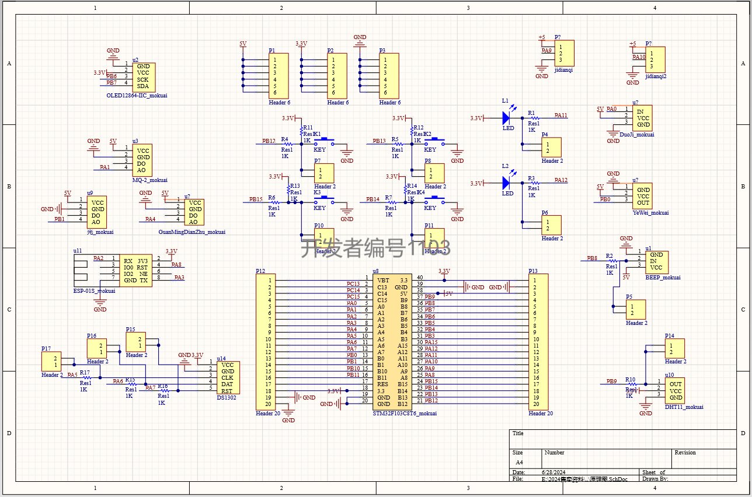
Task: Click the P3 Header 6 on GND
Action: click(388, 76)
